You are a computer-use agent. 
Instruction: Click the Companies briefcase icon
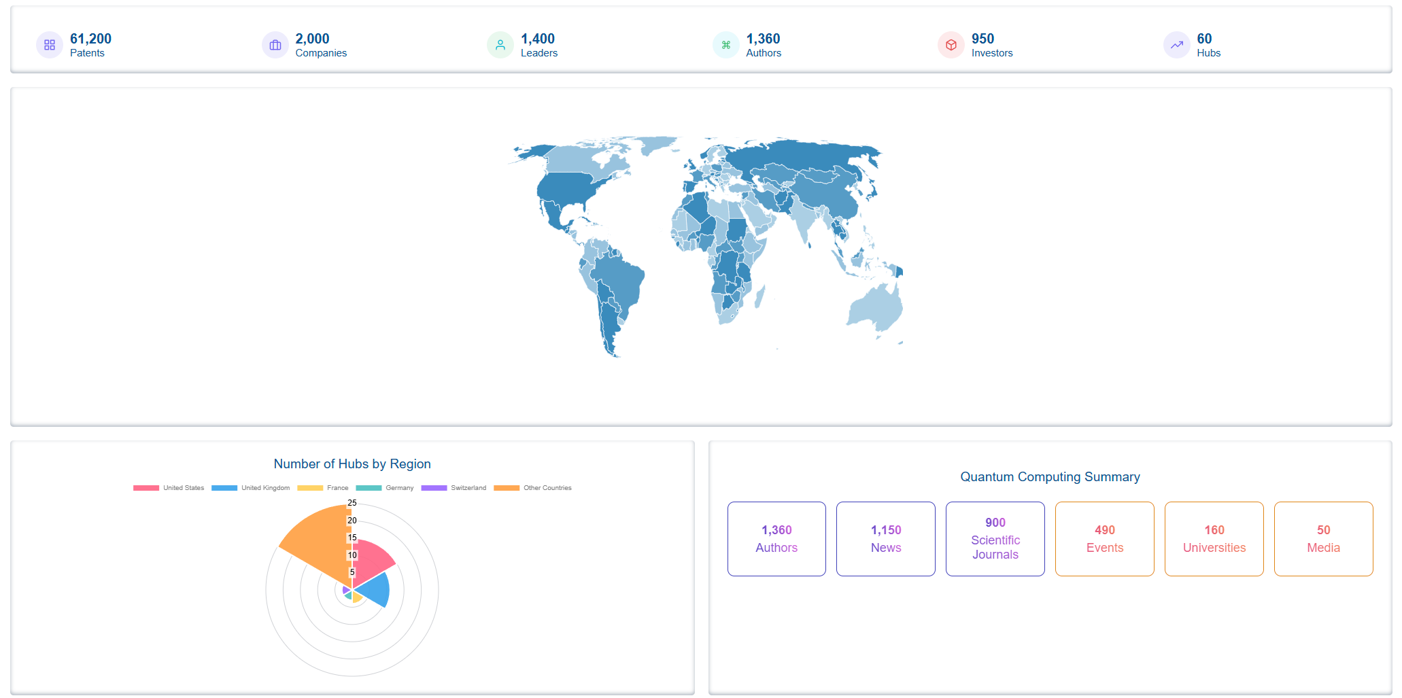[275, 45]
